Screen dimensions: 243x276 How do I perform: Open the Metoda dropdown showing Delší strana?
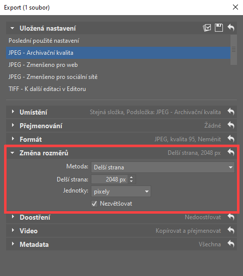click(163, 167)
